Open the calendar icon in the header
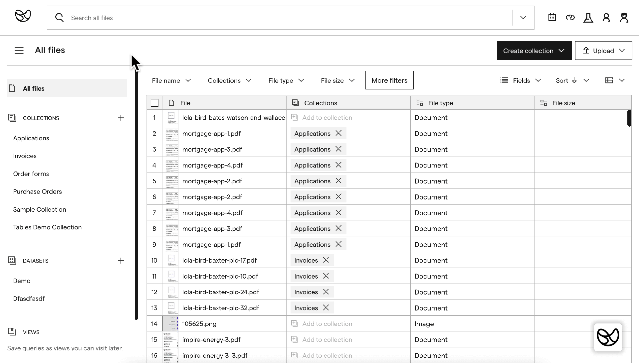639x363 pixels. (x=552, y=17)
